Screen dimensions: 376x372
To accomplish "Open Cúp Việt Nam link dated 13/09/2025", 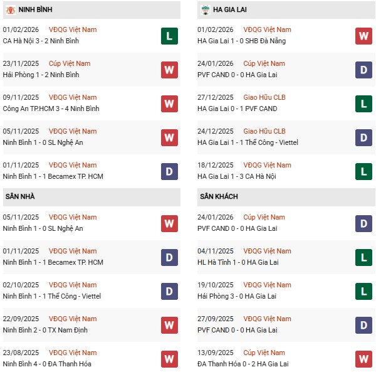I will pos(264,353).
